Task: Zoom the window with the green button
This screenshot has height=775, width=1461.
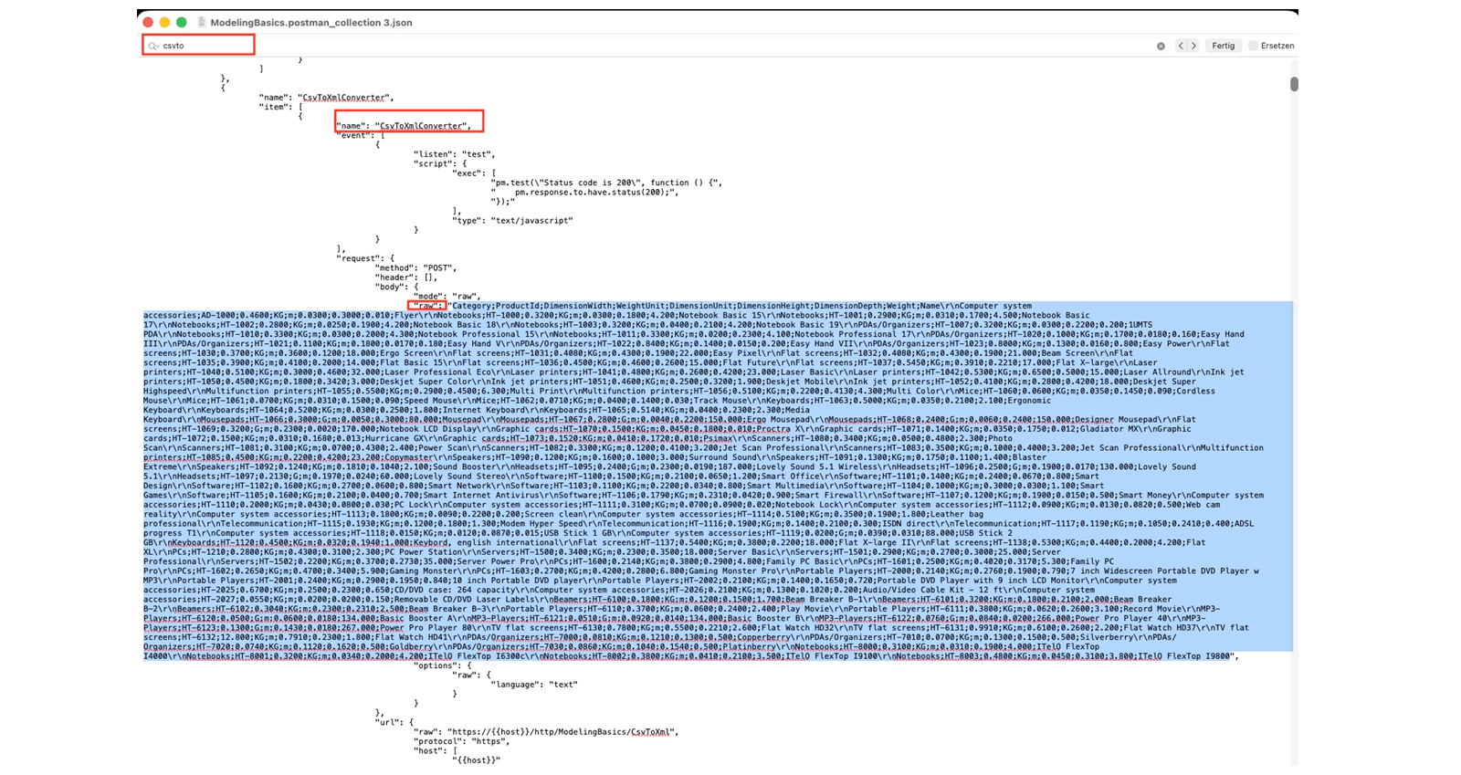Action: (x=182, y=22)
